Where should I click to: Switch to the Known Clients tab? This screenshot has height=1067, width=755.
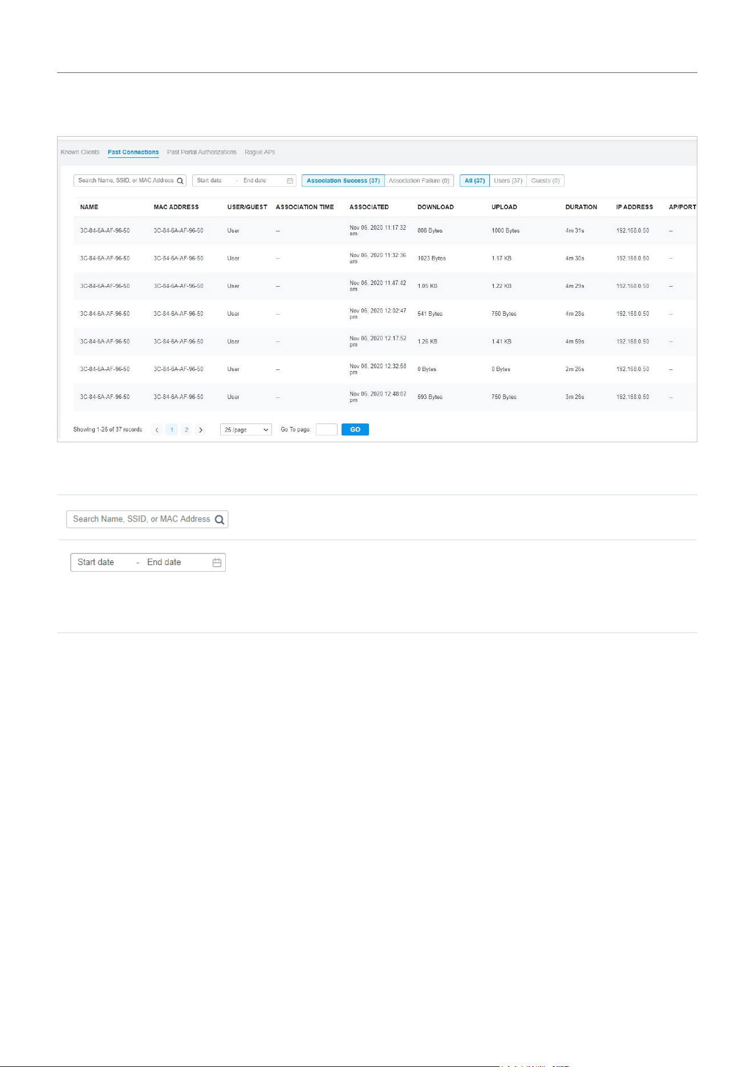80,152
